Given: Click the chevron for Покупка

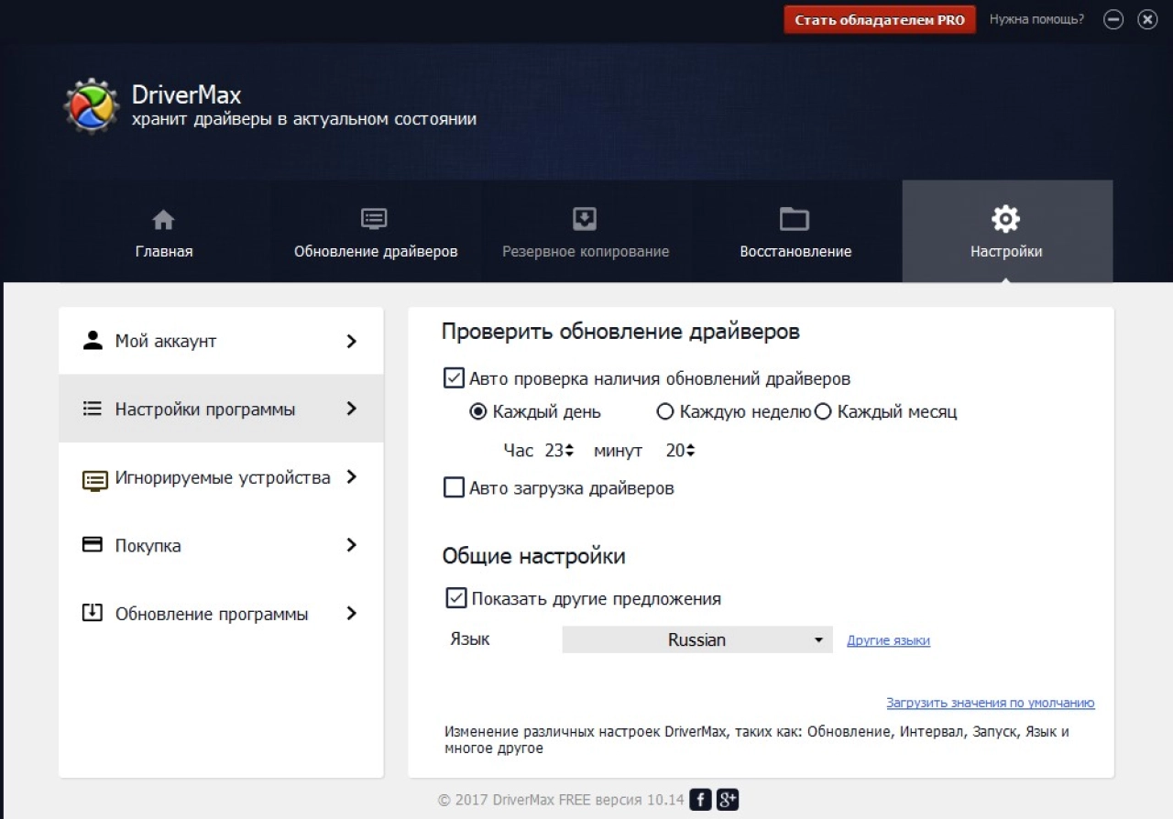Looking at the screenshot, I should pyautogui.click(x=351, y=545).
